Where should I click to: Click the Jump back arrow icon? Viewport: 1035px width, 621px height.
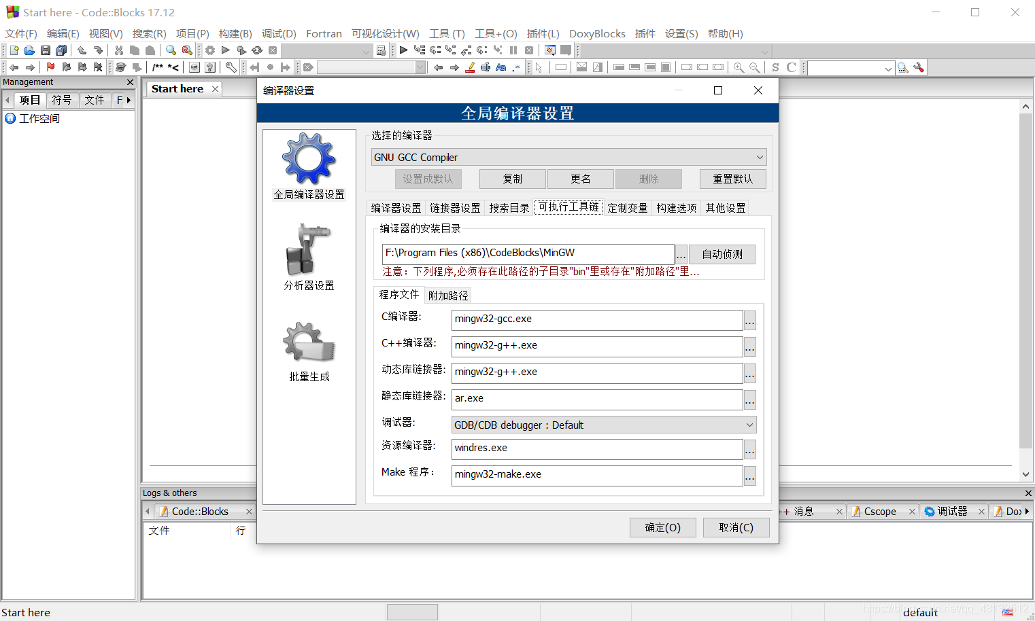[14, 67]
